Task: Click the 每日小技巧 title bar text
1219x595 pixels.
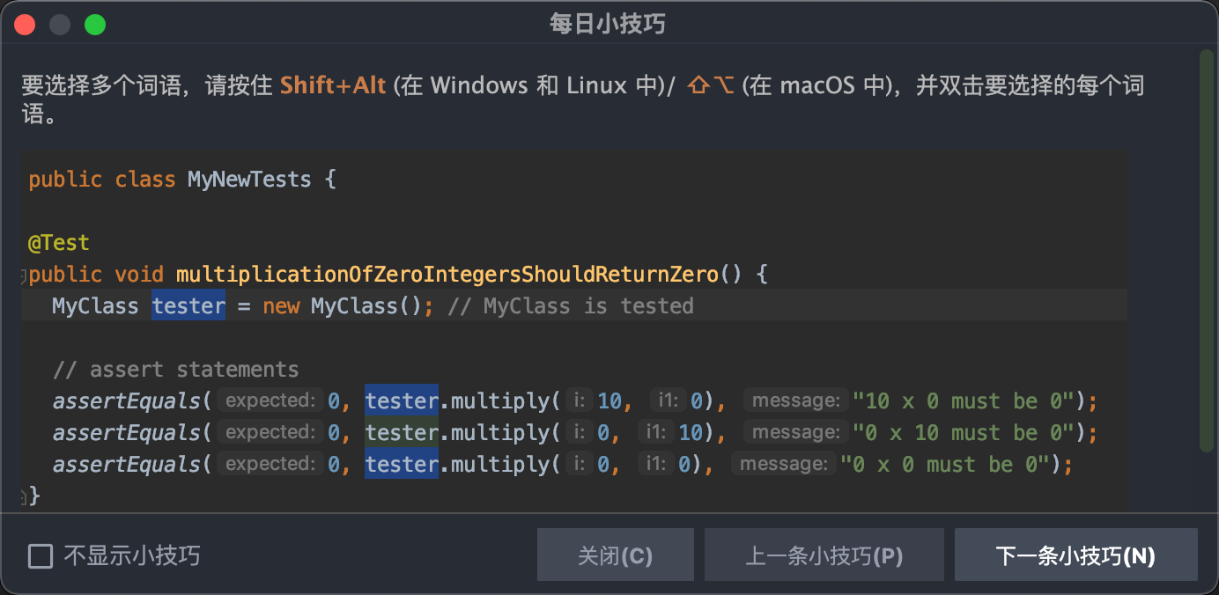Action: [608, 25]
